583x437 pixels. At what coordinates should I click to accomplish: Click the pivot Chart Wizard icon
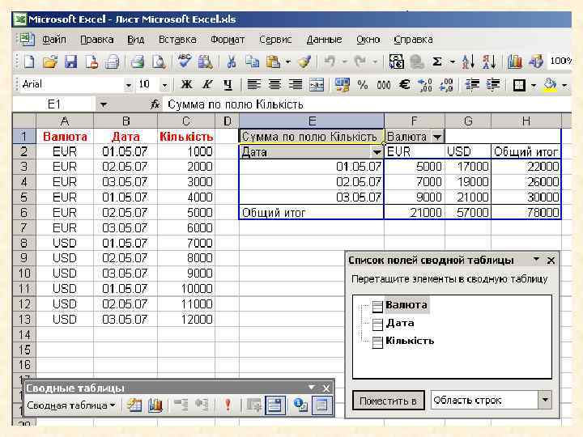tap(155, 405)
